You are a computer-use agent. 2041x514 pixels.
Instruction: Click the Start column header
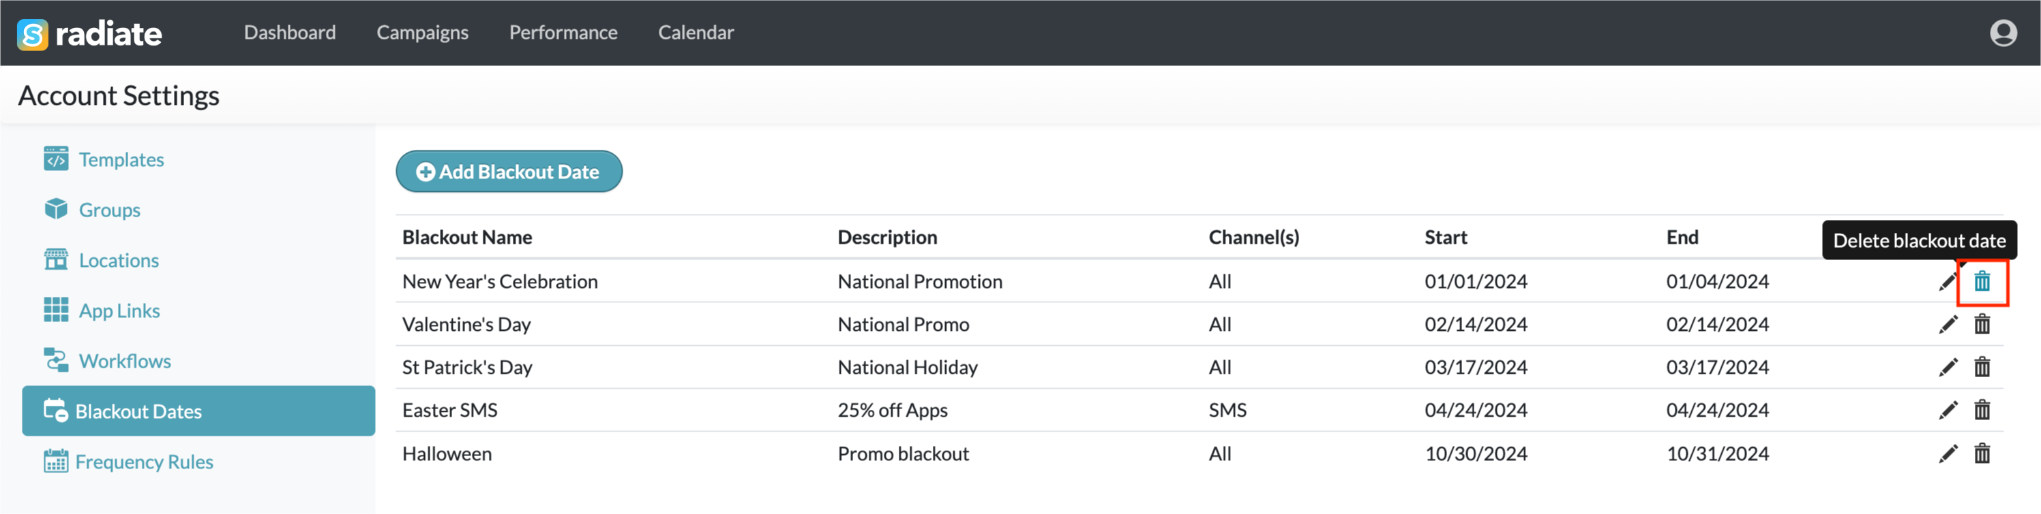tap(1445, 237)
